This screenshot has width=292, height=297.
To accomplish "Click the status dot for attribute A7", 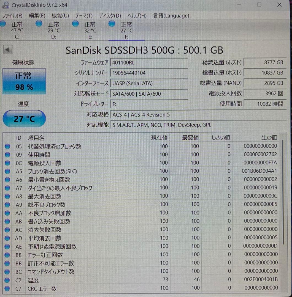I will (x=7, y=188).
